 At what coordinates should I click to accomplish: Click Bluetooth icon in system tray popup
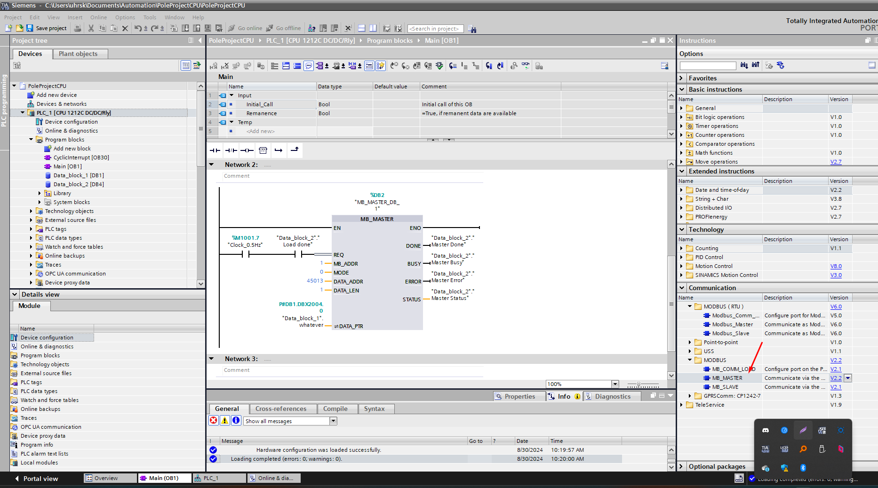coord(803,468)
